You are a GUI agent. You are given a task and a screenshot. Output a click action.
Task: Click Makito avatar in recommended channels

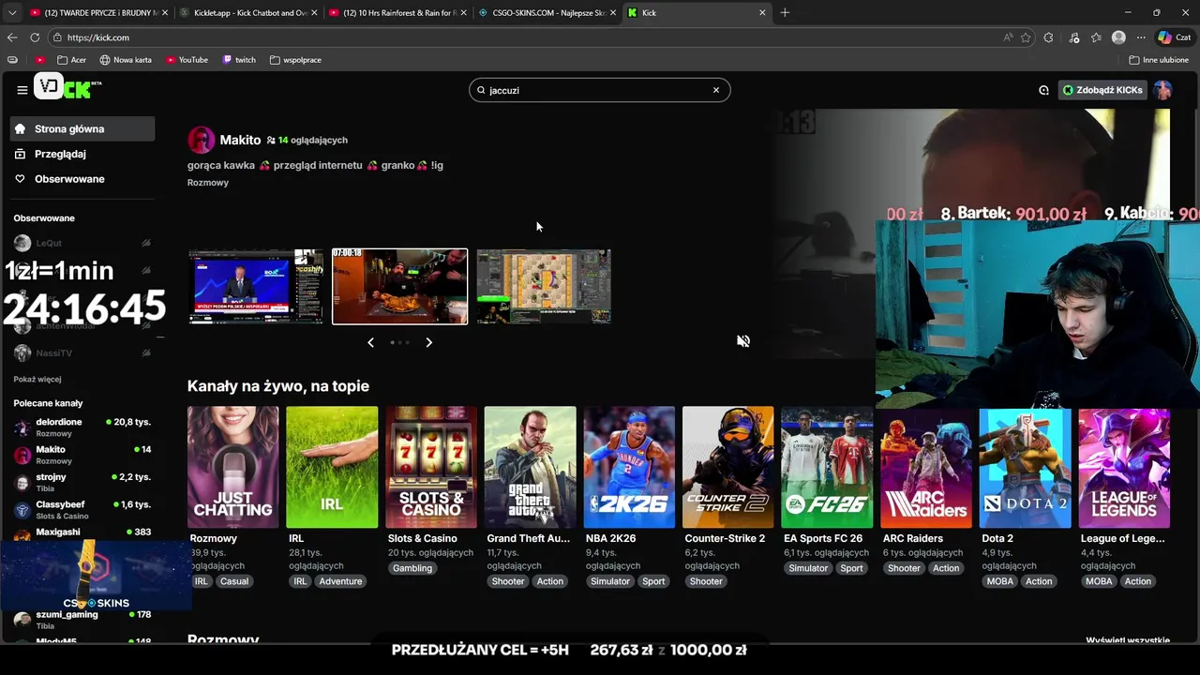[x=22, y=455]
